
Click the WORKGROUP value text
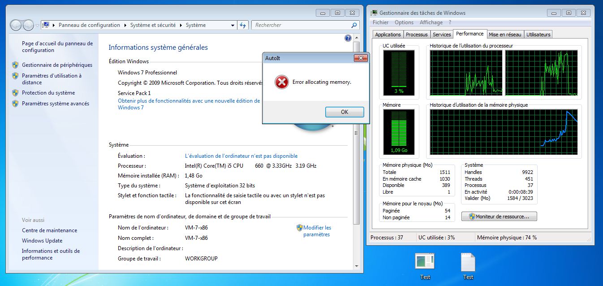[201, 259]
